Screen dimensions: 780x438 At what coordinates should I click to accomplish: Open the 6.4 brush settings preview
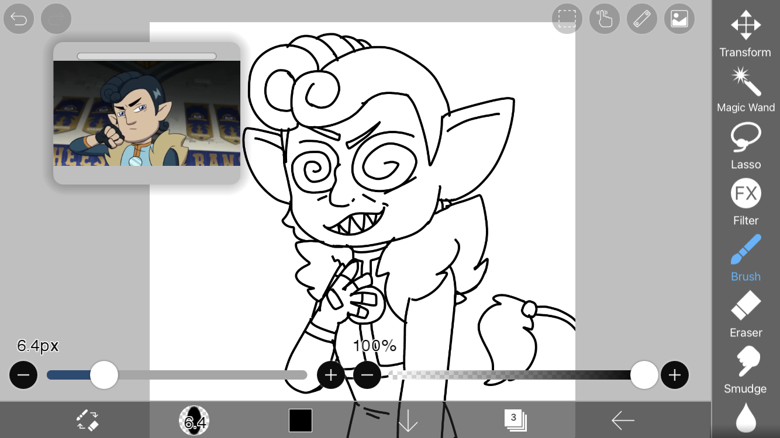(194, 420)
